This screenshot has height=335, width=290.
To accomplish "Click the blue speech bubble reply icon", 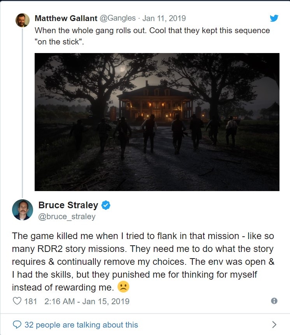I will (x=17, y=324).
